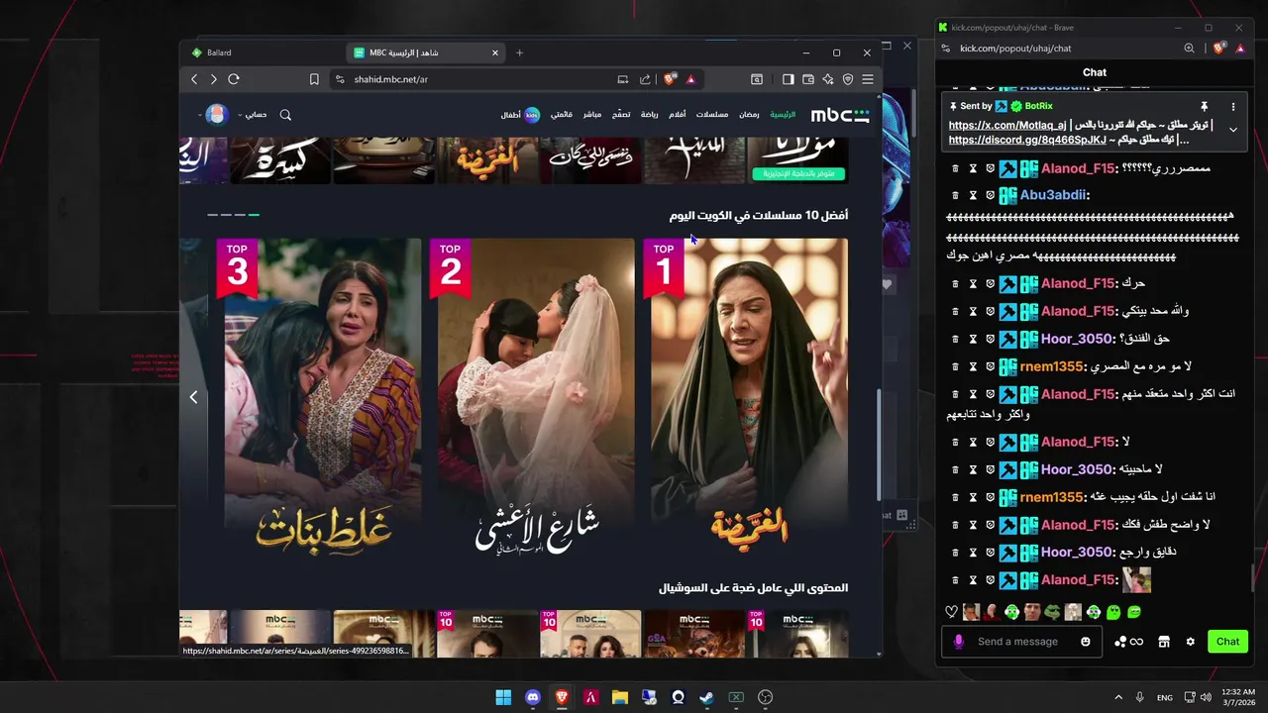This screenshot has height=713, width=1268.
Task: Open مباشر live menu link
Action: [x=591, y=115]
